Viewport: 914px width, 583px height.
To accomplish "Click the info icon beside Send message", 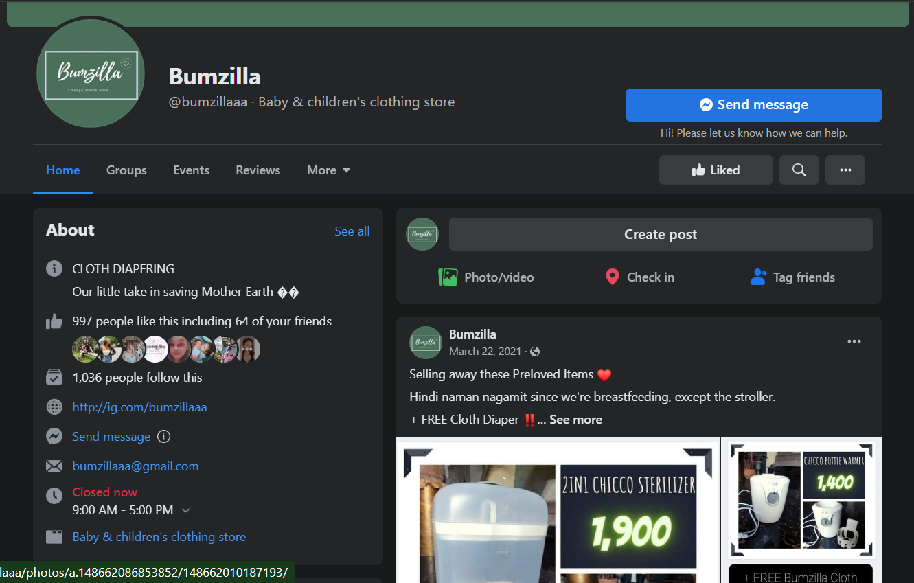I will (163, 437).
